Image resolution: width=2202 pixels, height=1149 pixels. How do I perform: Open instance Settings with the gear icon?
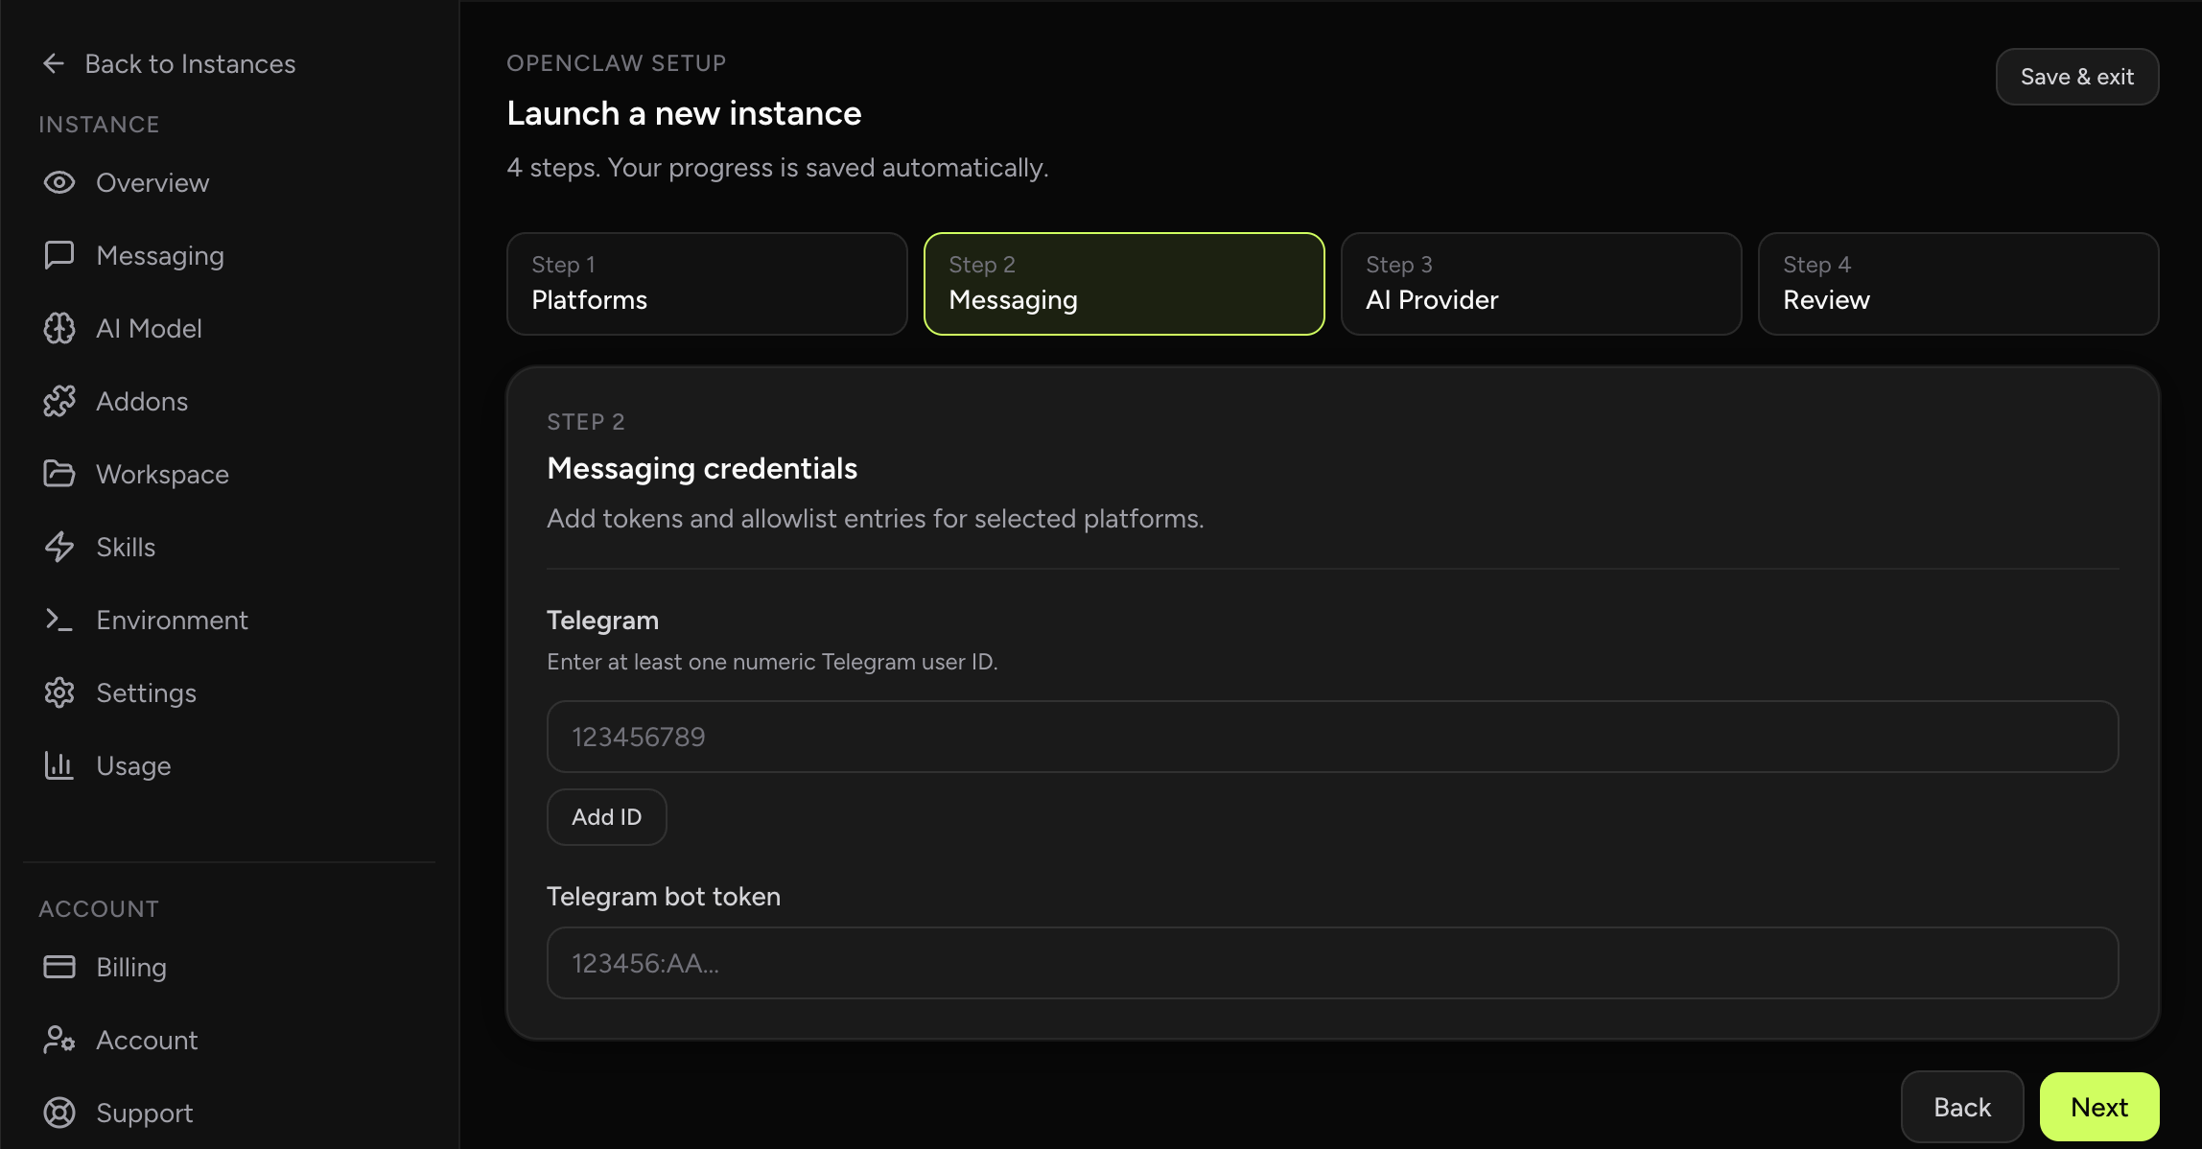click(59, 692)
